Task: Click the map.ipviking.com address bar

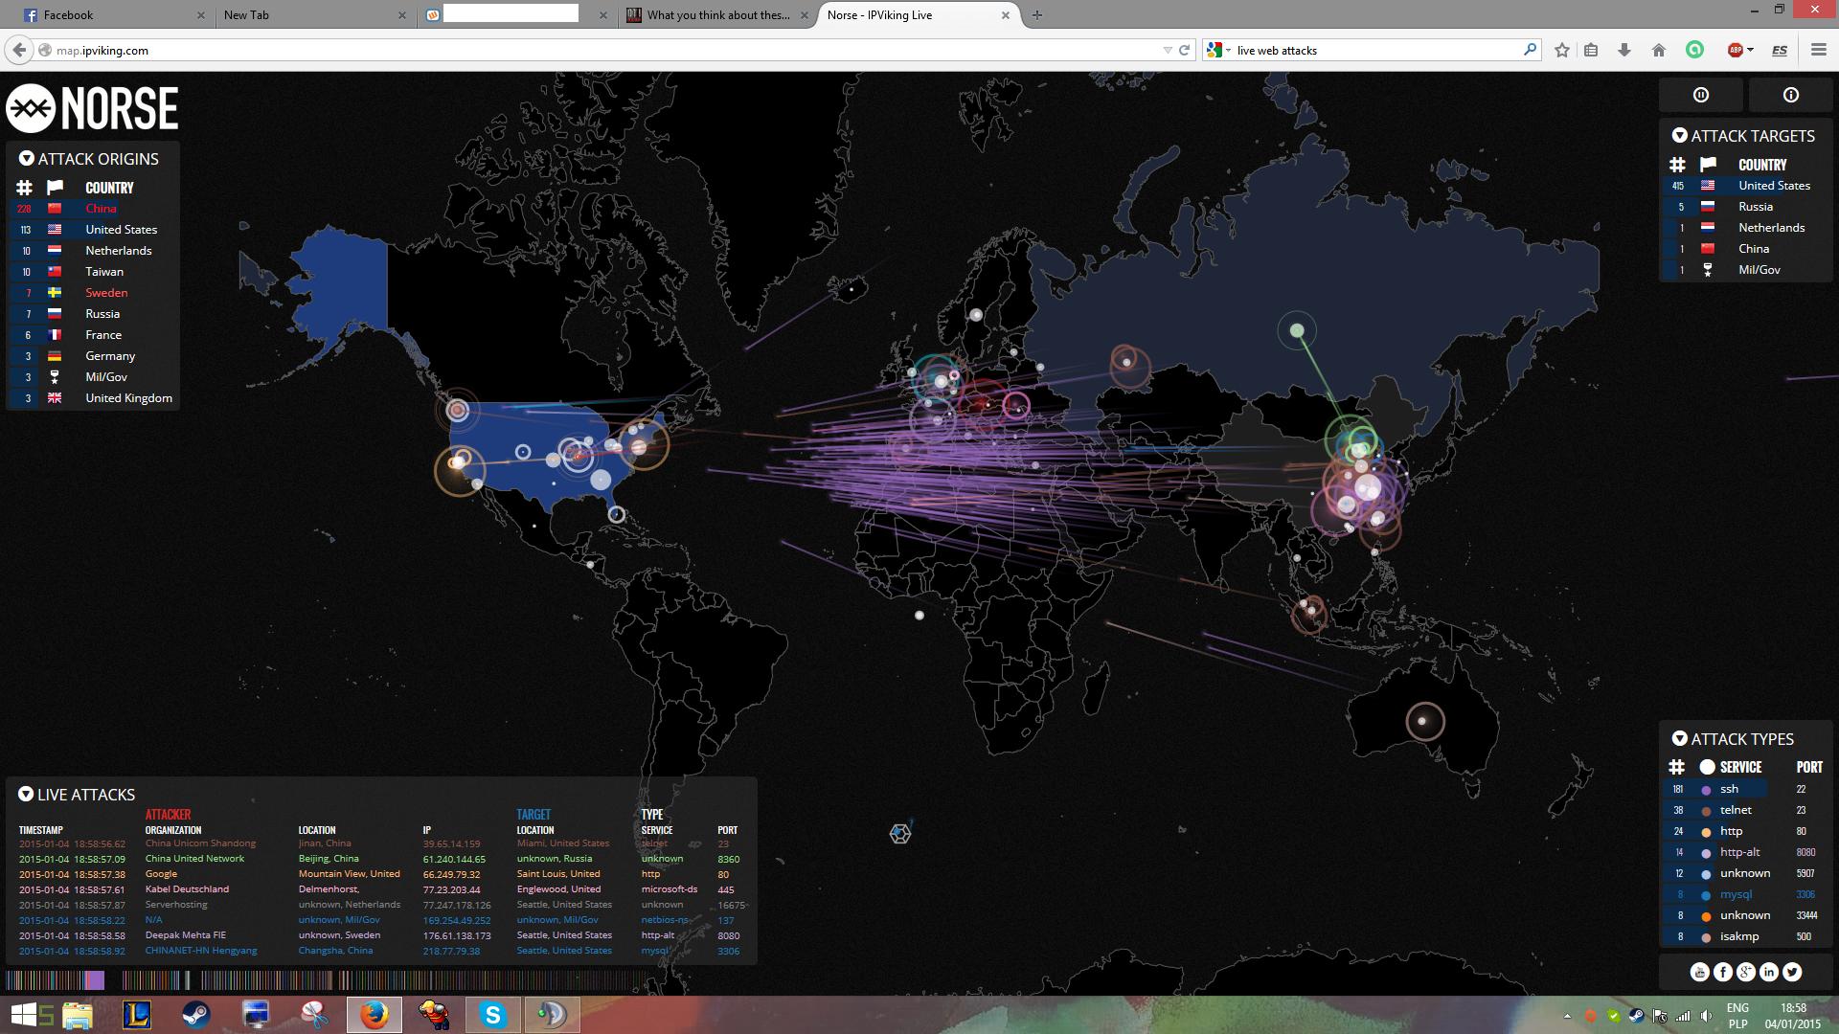Action: (x=603, y=50)
